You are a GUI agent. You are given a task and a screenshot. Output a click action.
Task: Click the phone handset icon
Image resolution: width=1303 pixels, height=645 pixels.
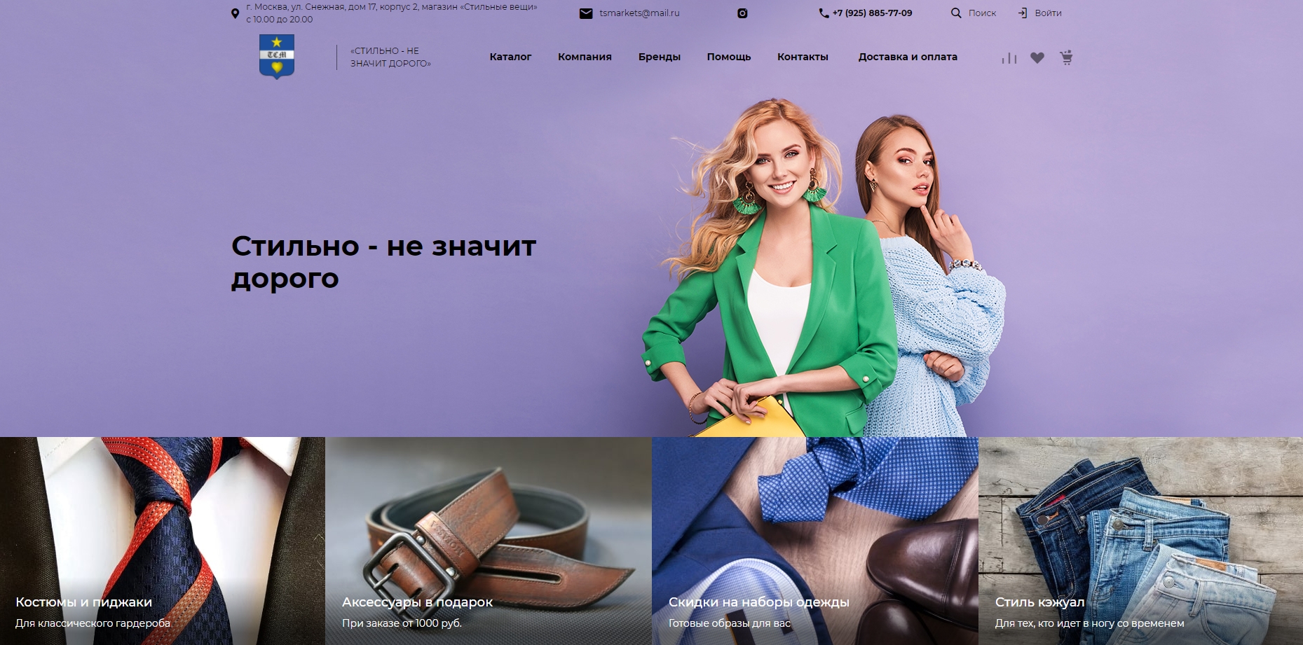[824, 13]
